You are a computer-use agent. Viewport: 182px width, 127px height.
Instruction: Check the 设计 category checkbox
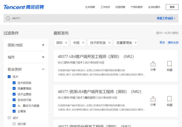click(9, 118)
